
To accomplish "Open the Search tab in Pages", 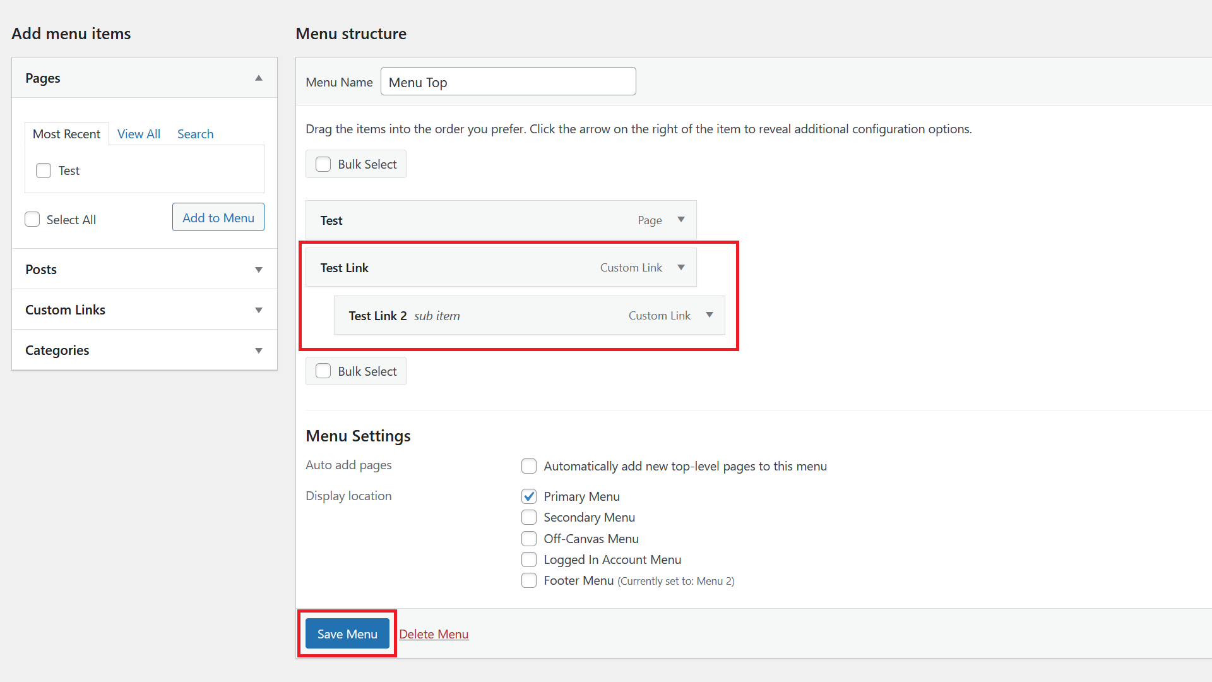I will point(195,134).
